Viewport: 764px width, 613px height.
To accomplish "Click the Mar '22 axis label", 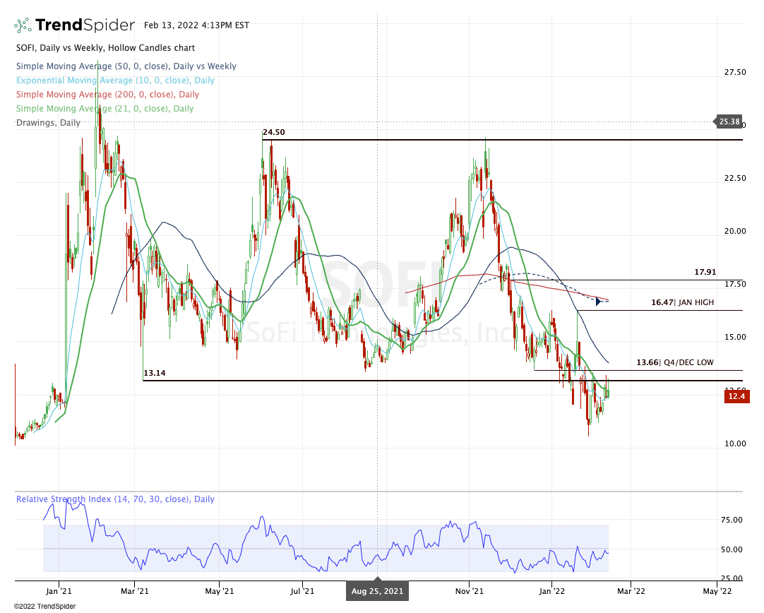I will pyautogui.click(x=631, y=591).
